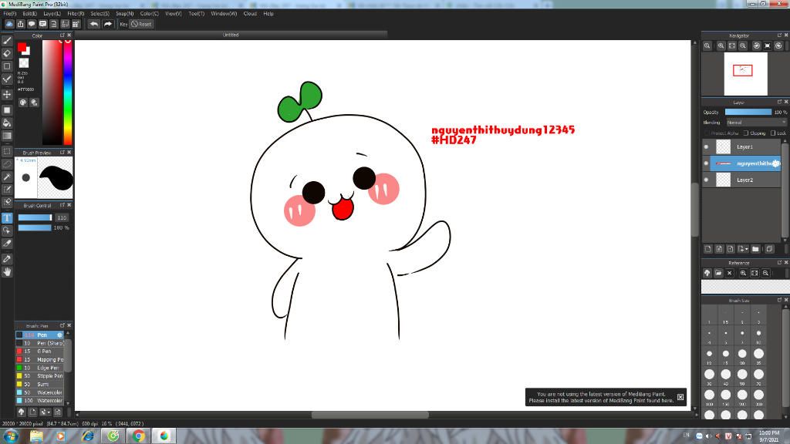Tick the Protect Alpha checkbox
Viewport: 790px width, 444px height.
pos(707,133)
